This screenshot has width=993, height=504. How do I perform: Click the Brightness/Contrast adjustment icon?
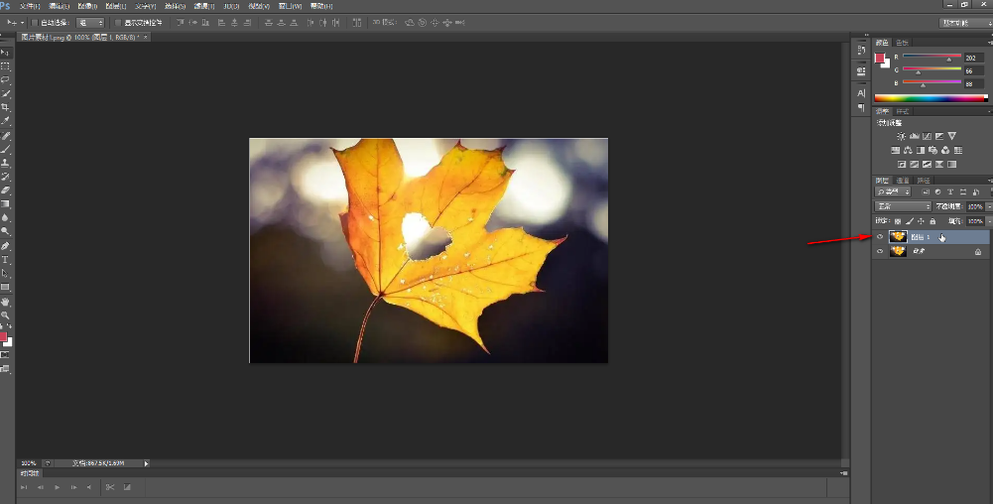pos(901,136)
